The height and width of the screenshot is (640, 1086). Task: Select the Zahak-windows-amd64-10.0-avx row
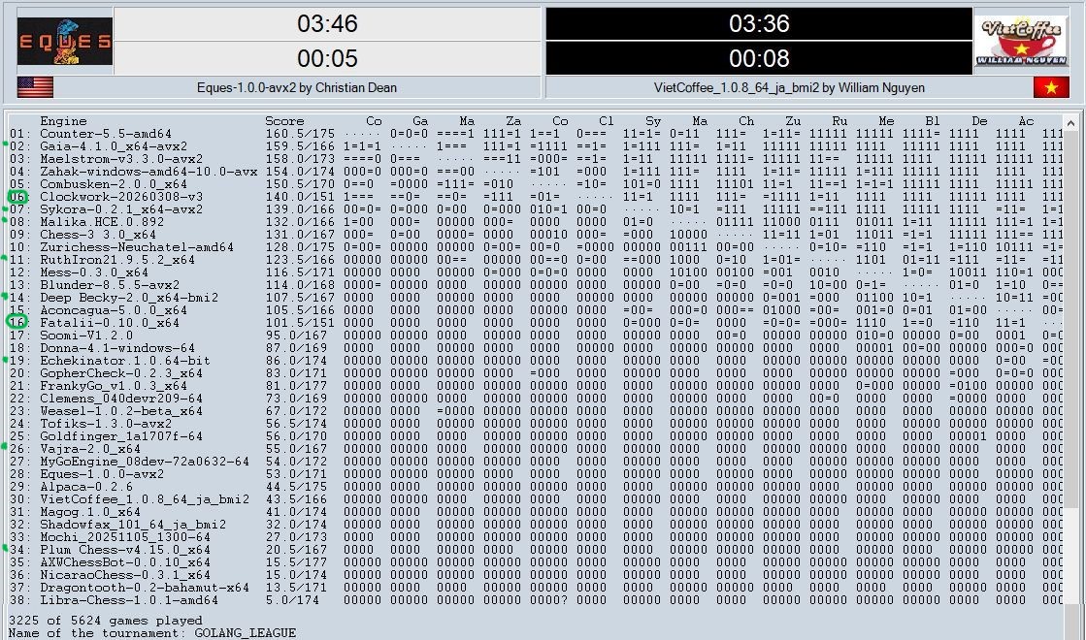tap(535, 172)
